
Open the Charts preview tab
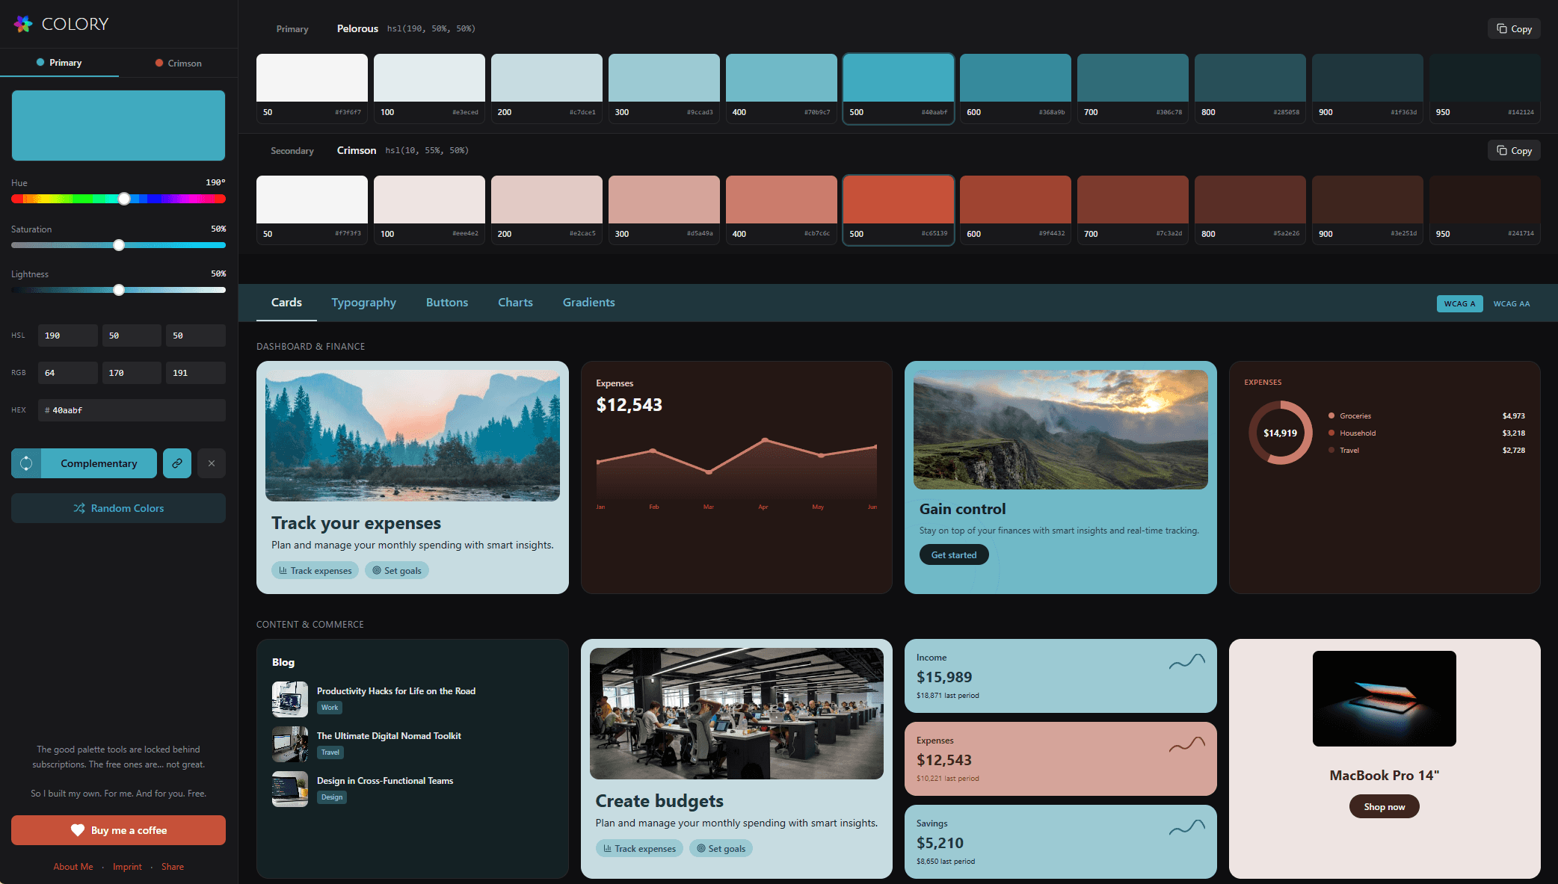coord(515,302)
